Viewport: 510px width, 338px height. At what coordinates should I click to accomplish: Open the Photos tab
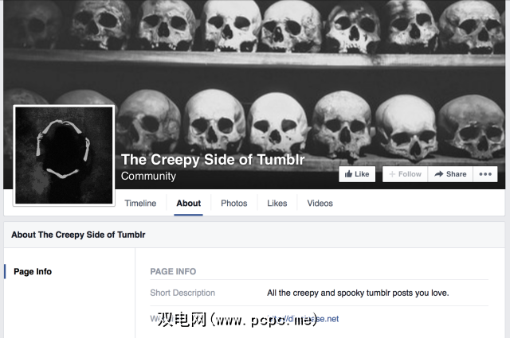[233, 204]
